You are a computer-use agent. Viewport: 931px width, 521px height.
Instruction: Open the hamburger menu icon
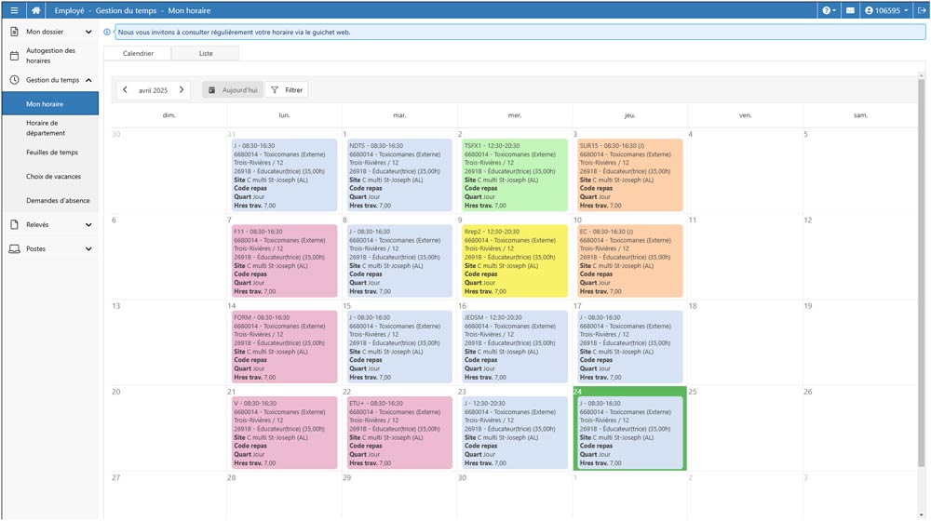14,10
